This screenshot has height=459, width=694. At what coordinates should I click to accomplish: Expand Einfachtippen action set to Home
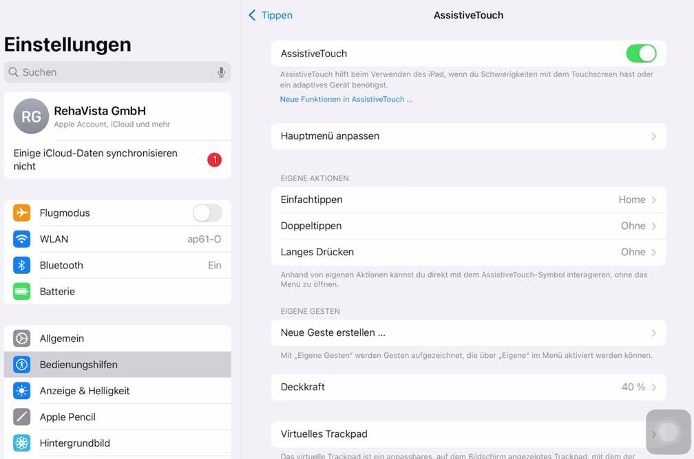(468, 200)
